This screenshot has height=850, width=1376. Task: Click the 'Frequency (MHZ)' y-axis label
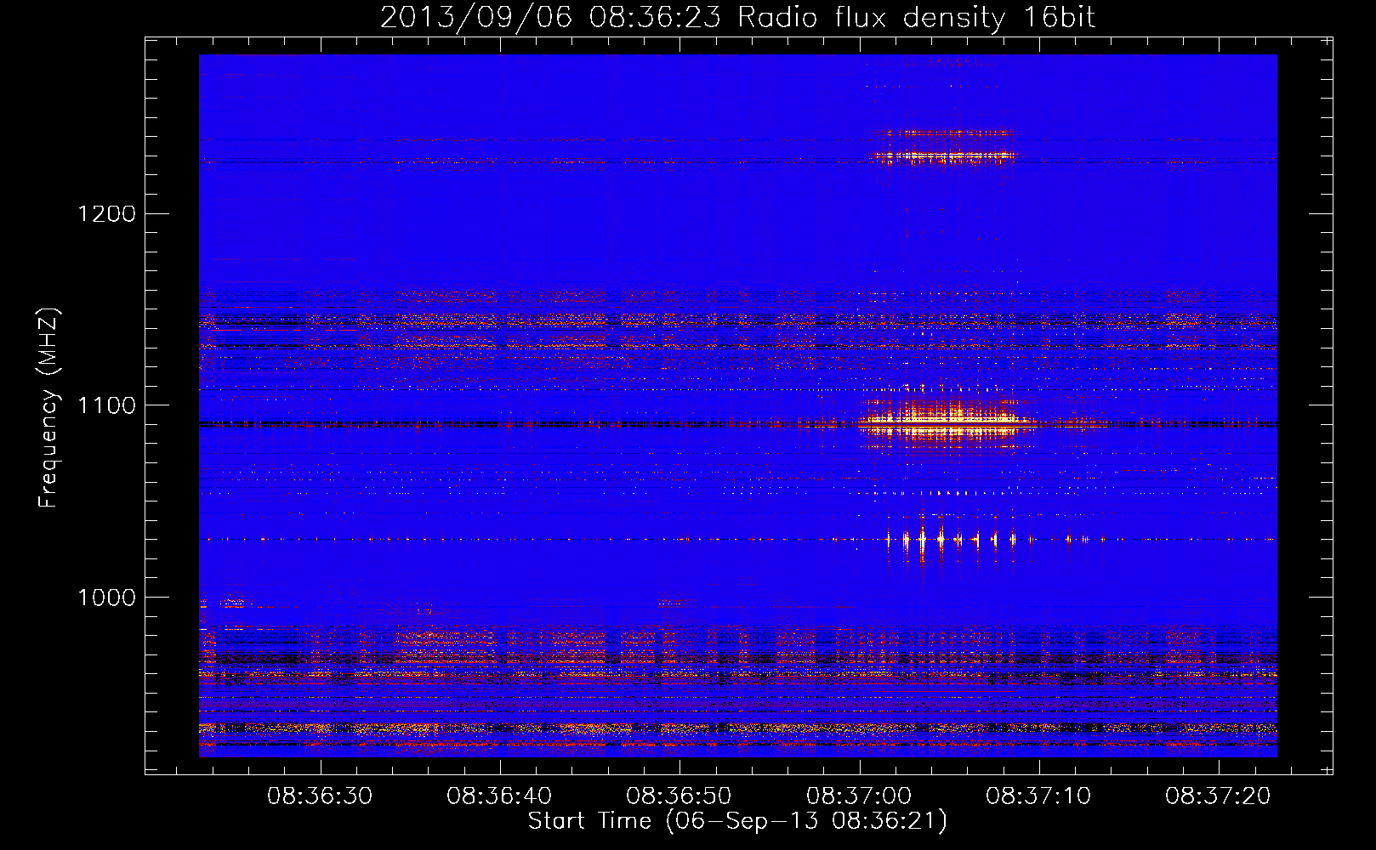(x=49, y=408)
